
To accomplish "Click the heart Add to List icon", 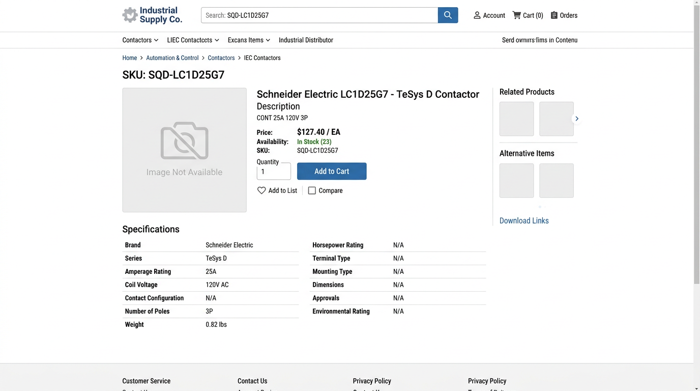I will 261,190.
